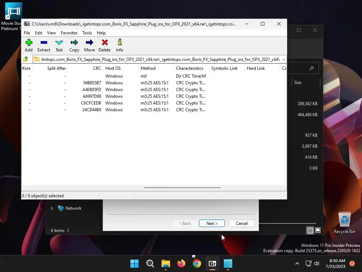
Task: Open the Help menu
Action: 101,33
